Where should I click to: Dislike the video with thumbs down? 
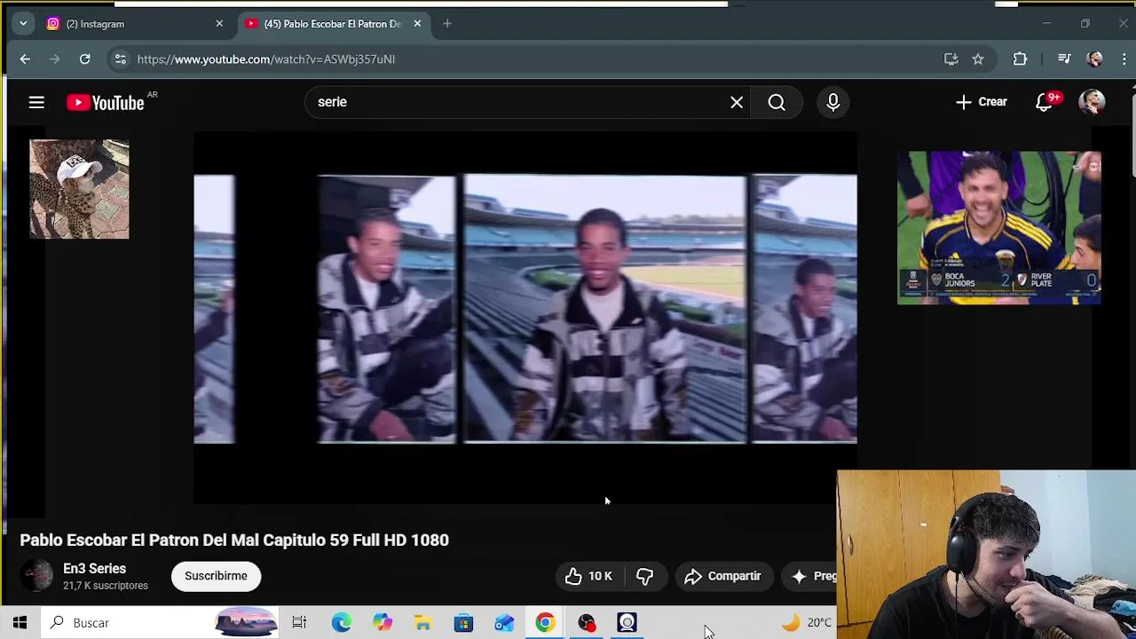point(645,576)
